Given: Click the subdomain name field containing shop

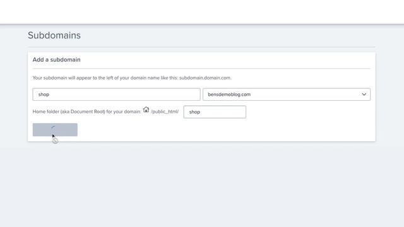Looking at the screenshot, I should [116, 95].
